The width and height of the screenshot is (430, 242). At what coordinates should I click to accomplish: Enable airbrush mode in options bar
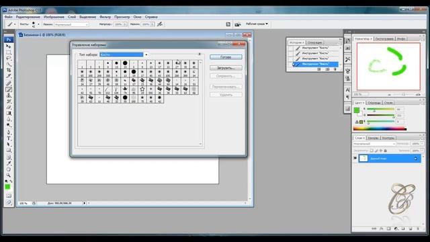160,24
